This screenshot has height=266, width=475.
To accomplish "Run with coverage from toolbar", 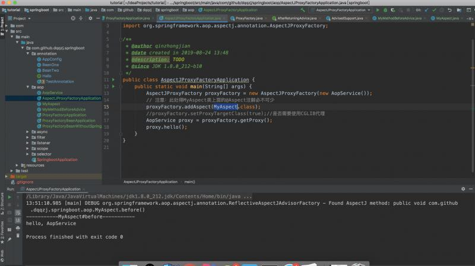I will click(393, 10).
